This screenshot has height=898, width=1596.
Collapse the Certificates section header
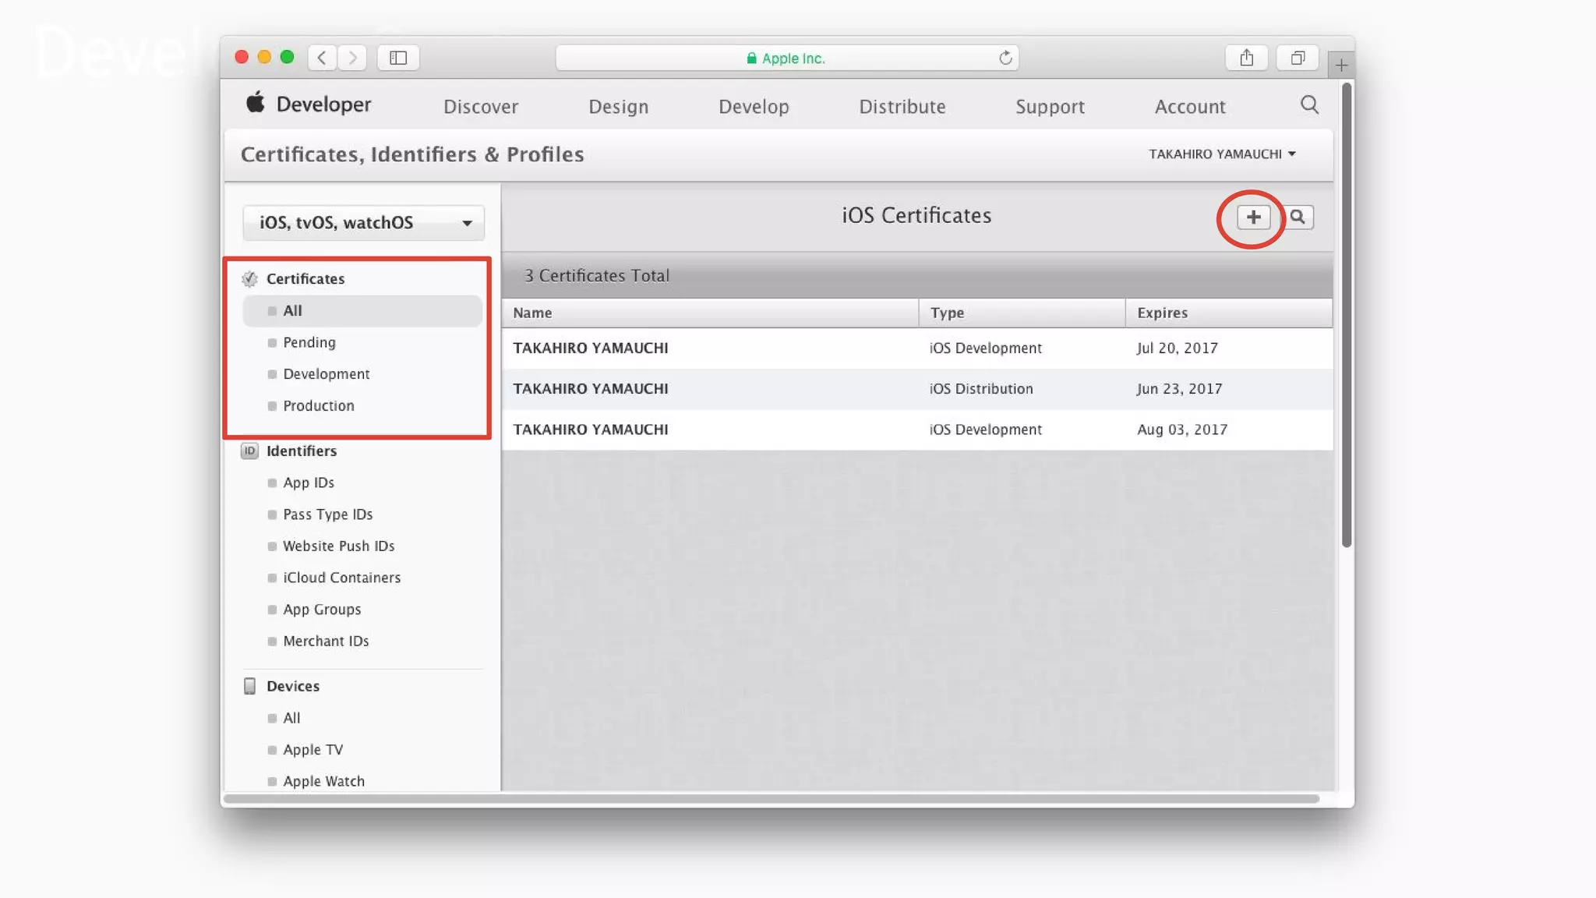[x=305, y=279]
